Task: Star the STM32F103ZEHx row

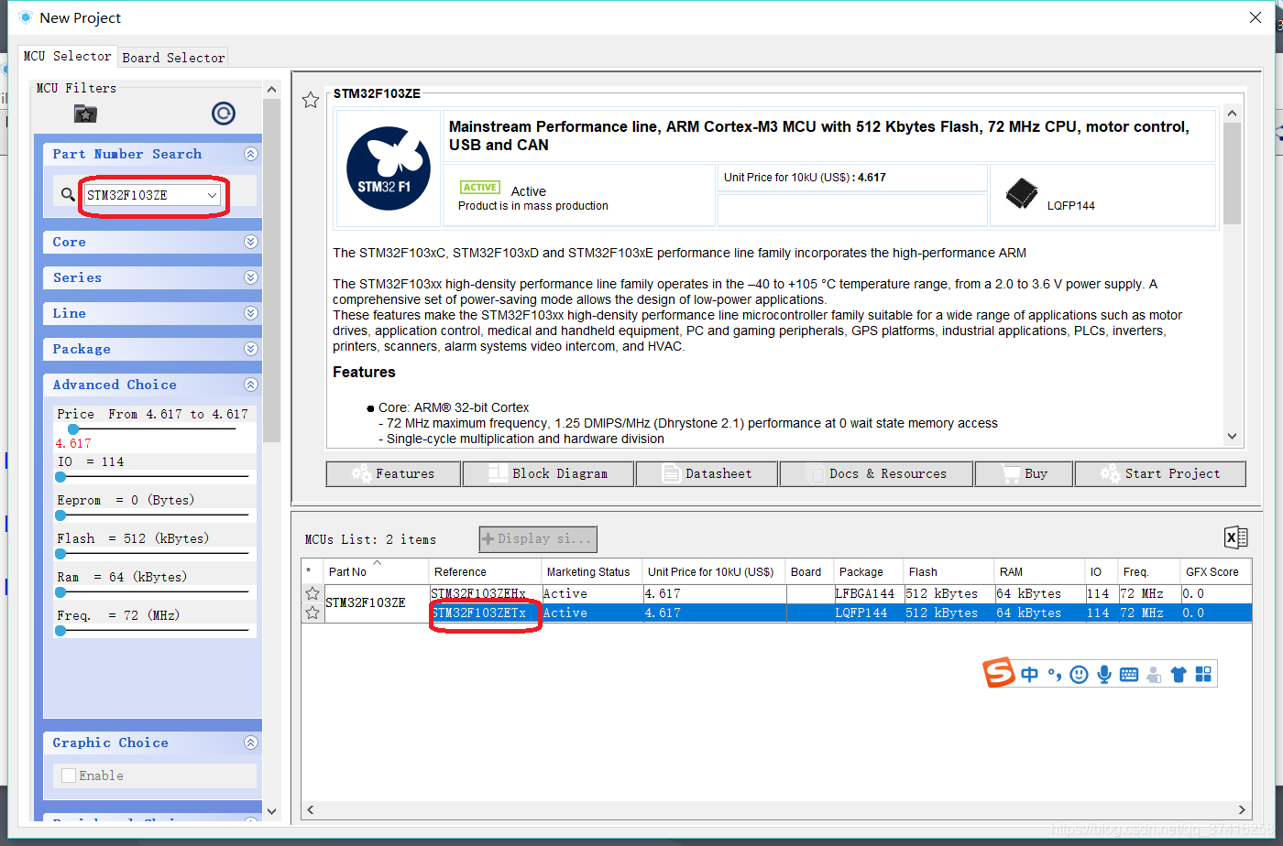Action: pyautogui.click(x=313, y=593)
